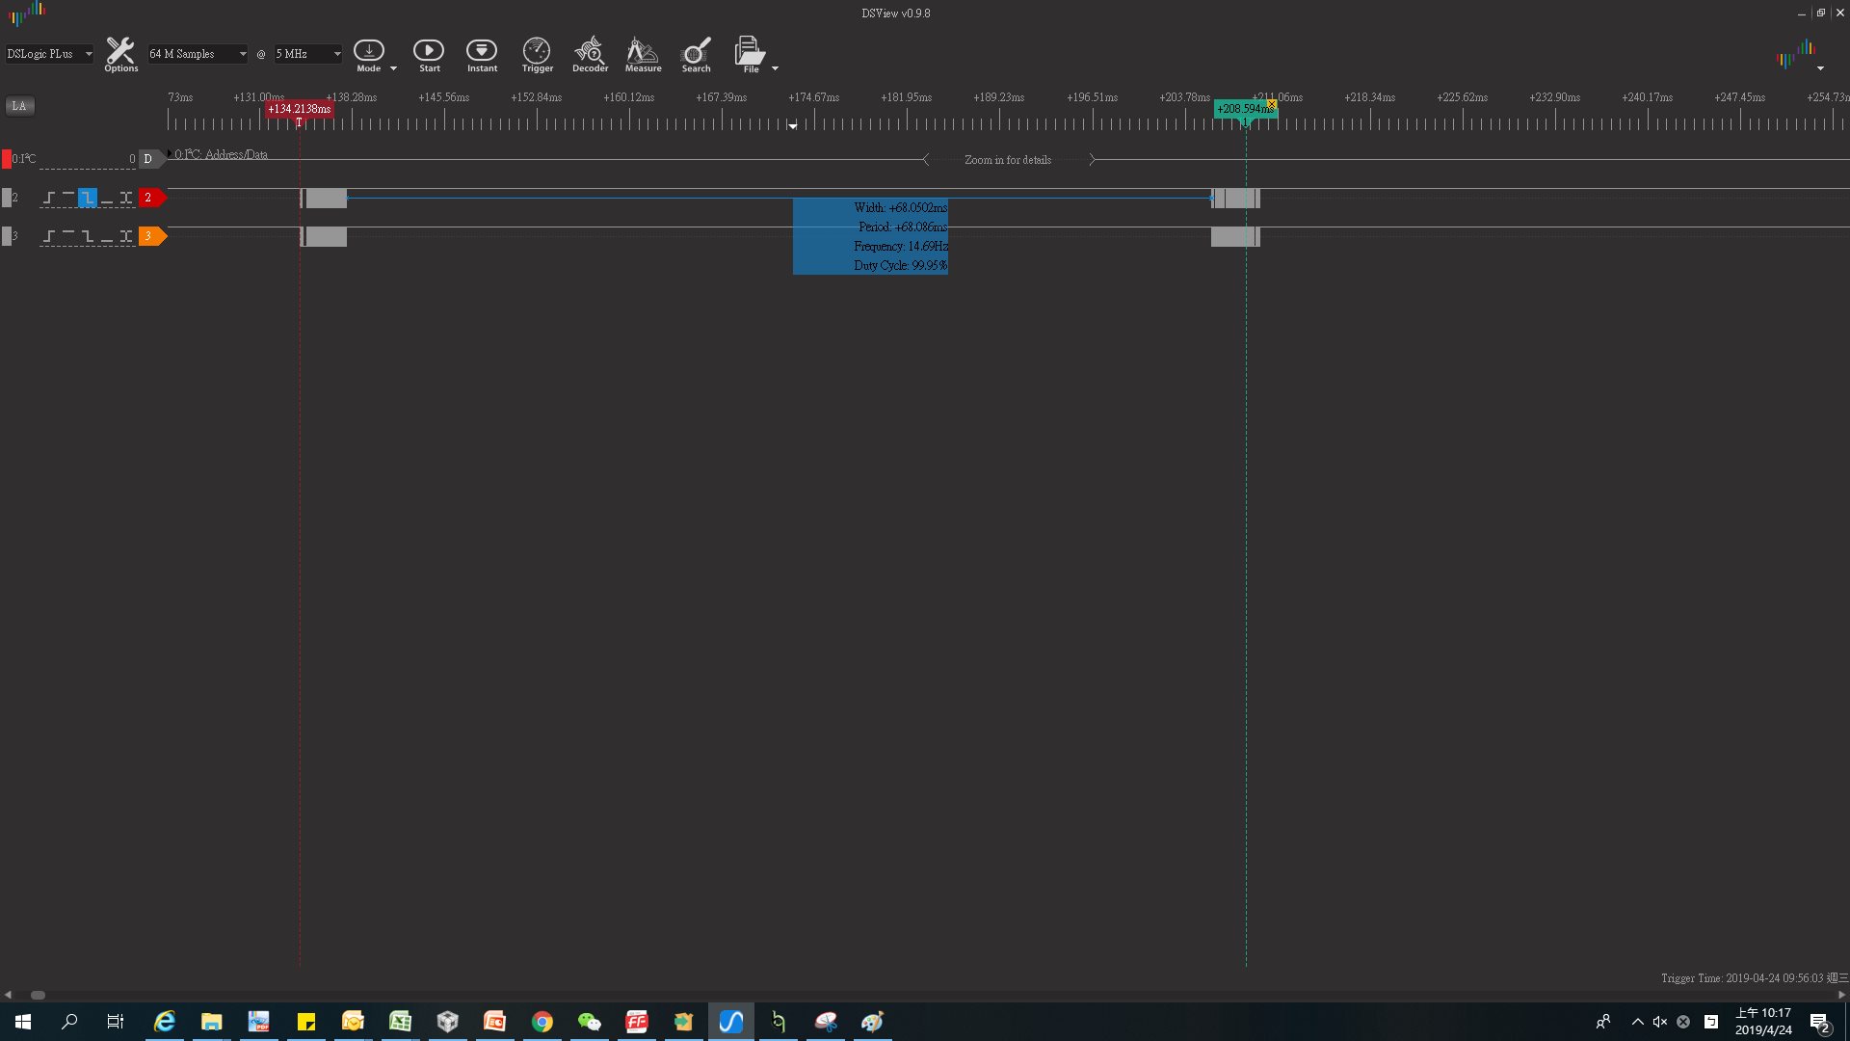The width and height of the screenshot is (1850, 1041).
Task: Click the green +208.594ms cursor flag
Action: 1243,109
